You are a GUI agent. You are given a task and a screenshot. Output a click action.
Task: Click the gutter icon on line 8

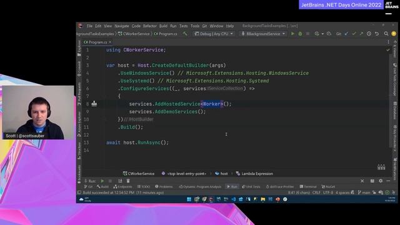[94, 104]
